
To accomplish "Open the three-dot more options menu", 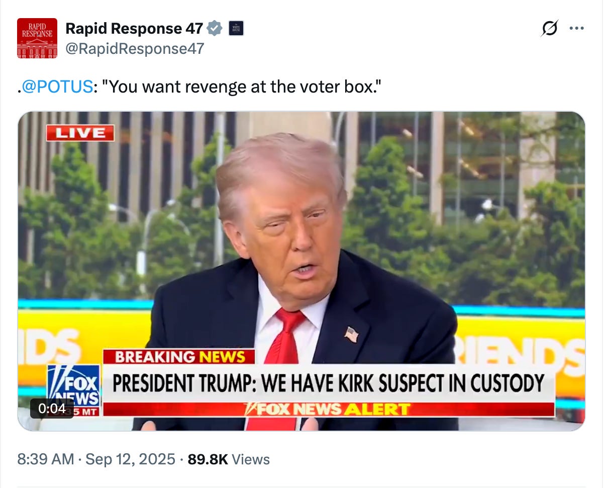I will click(576, 29).
